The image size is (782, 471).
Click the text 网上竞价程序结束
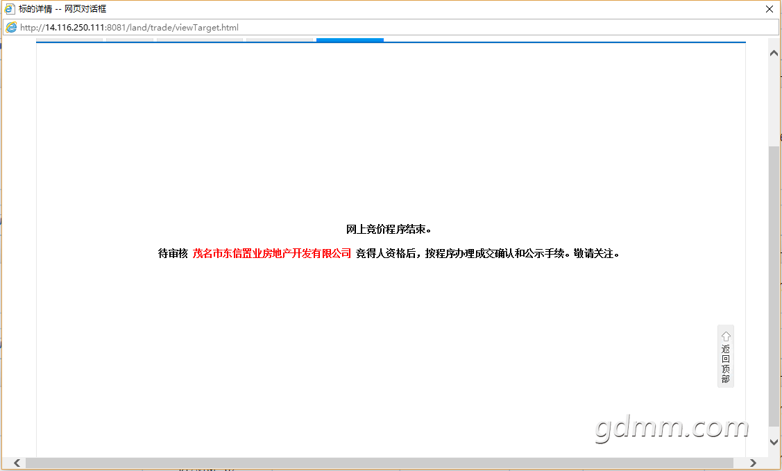[389, 230]
